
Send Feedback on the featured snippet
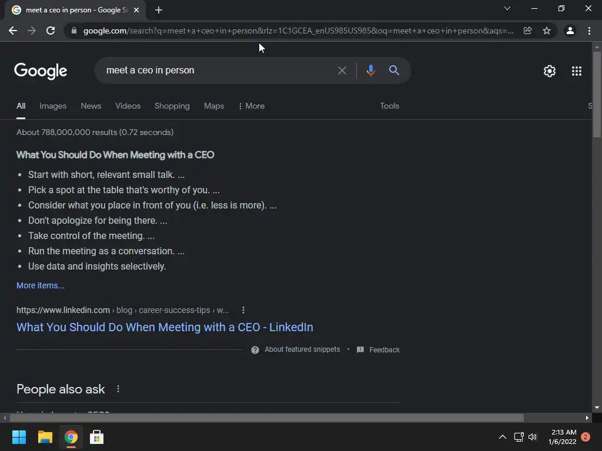click(x=378, y=350)
